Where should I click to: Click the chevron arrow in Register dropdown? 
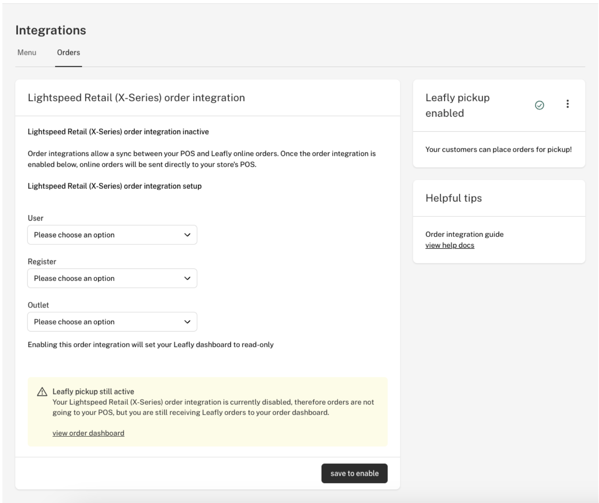tap(187, 278)
